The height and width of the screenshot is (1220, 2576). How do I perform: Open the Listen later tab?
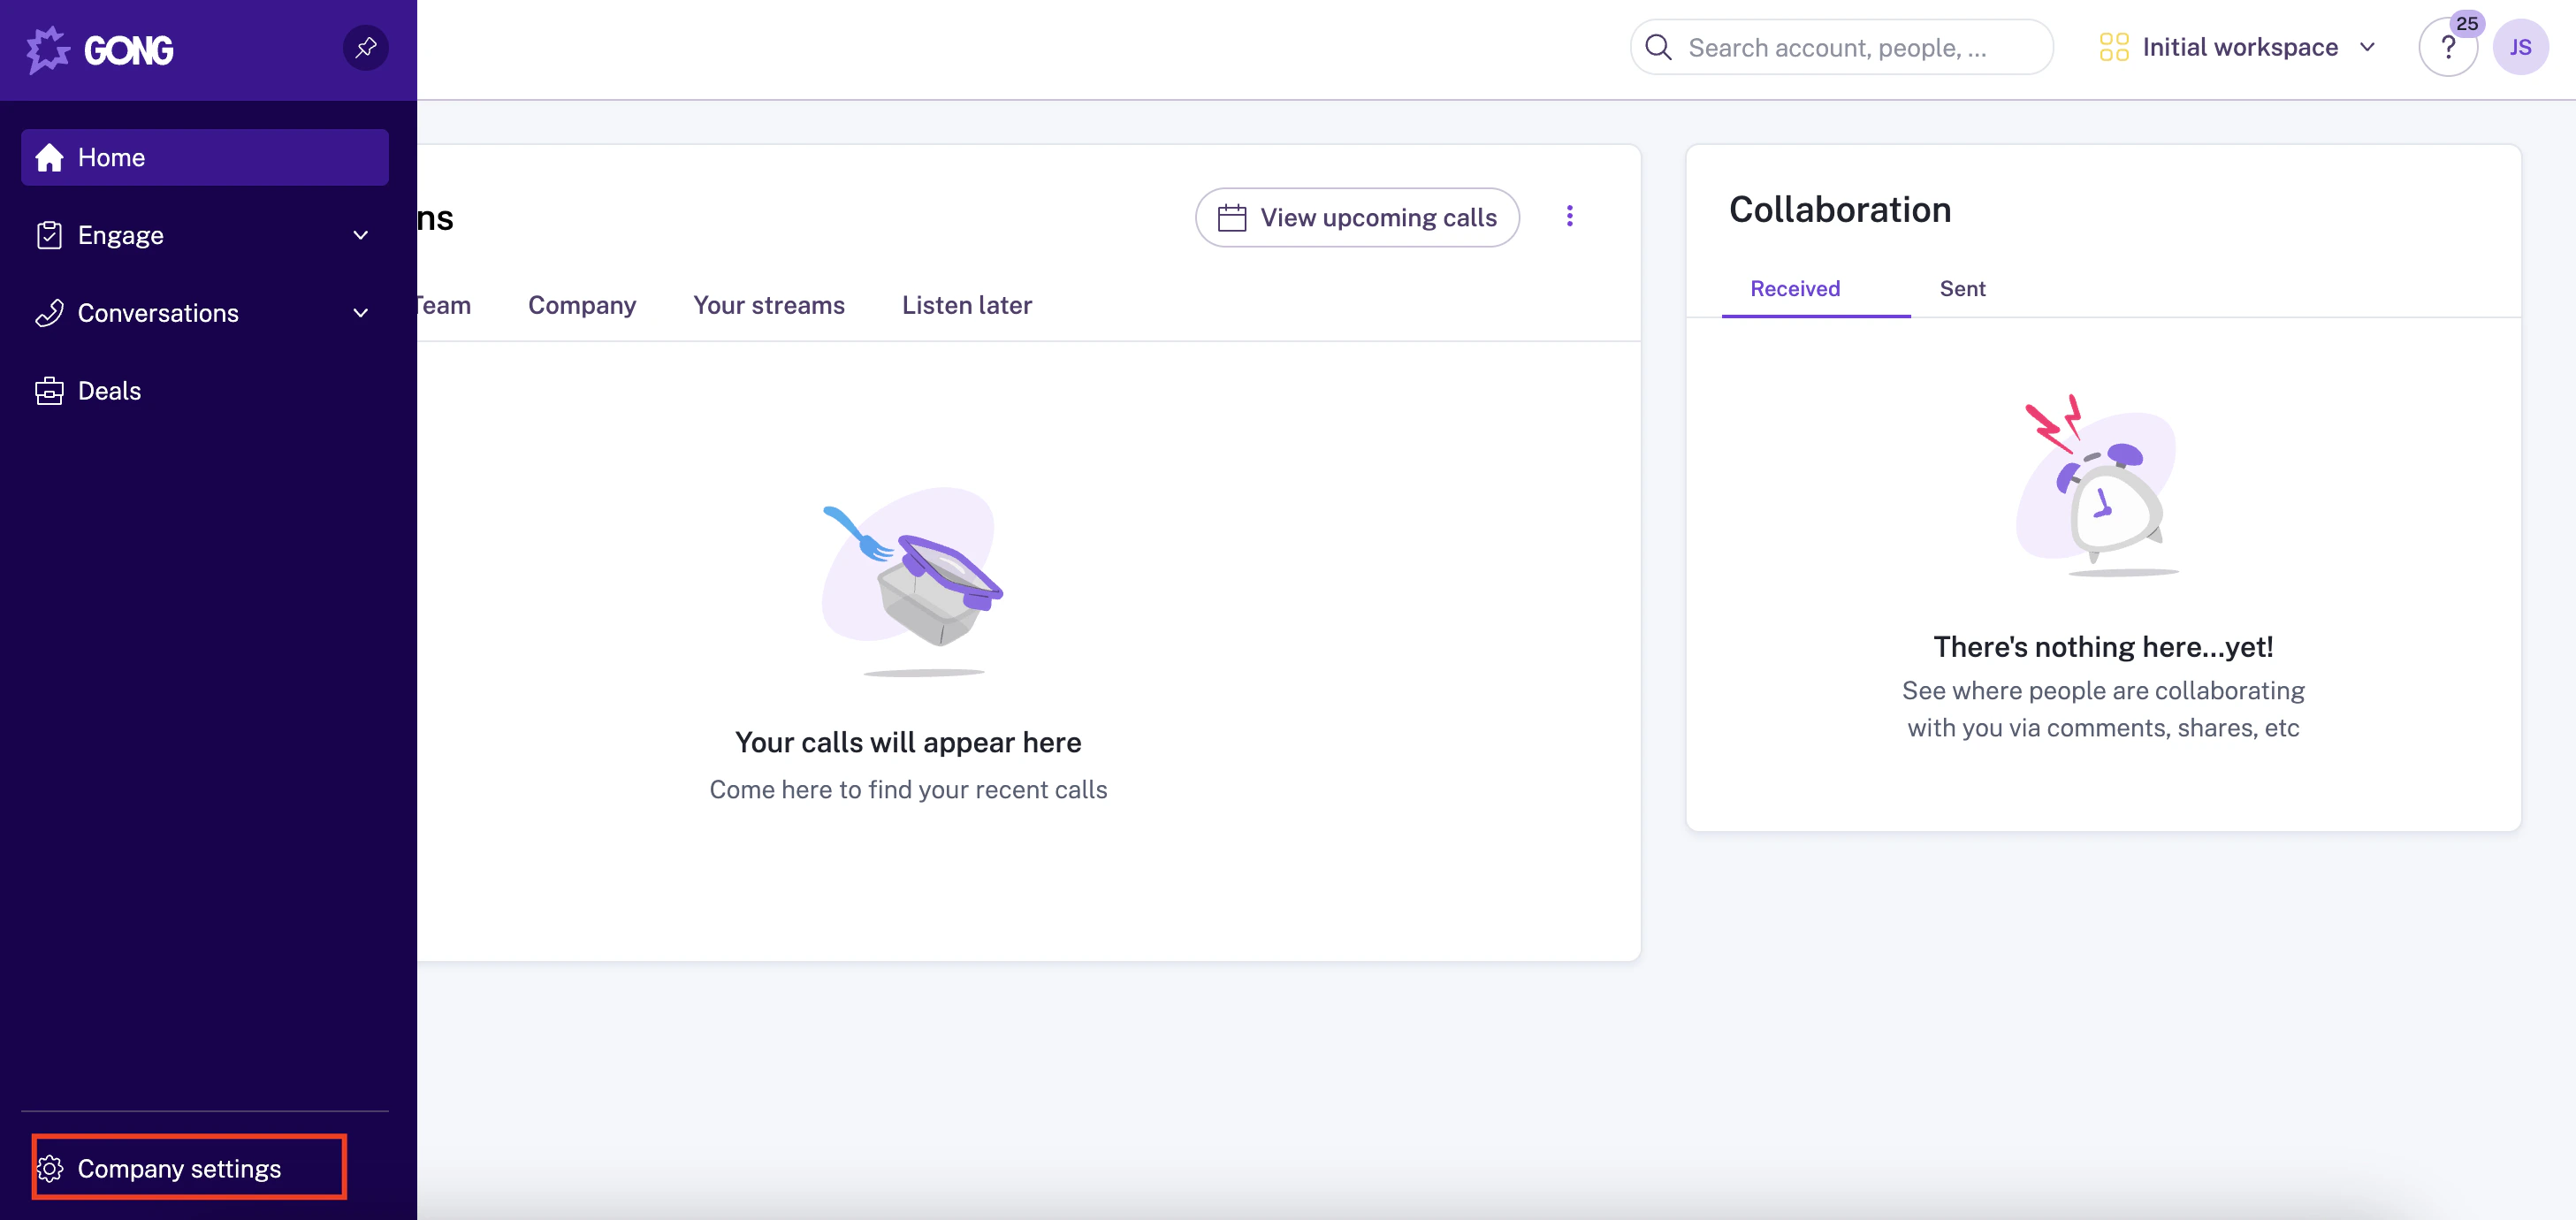click(x=967, y=305)
